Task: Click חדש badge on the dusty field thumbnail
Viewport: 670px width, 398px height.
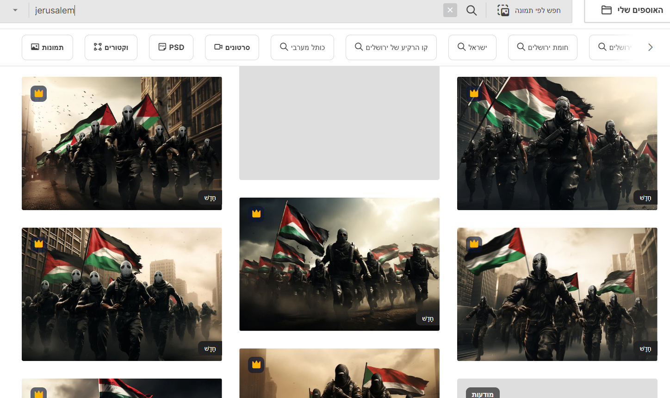Action: [x=428, y=318]
